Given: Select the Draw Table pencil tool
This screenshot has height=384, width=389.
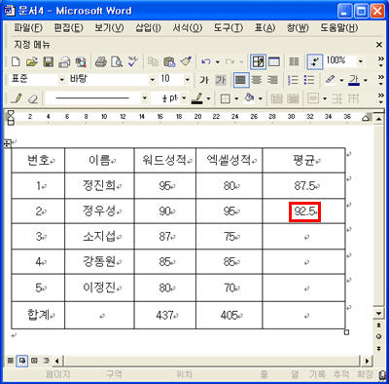Looking at the screenshot, I should 16,98.
